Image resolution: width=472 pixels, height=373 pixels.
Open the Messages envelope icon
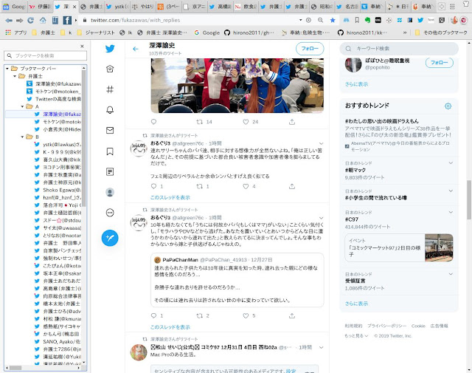[110, 130]
